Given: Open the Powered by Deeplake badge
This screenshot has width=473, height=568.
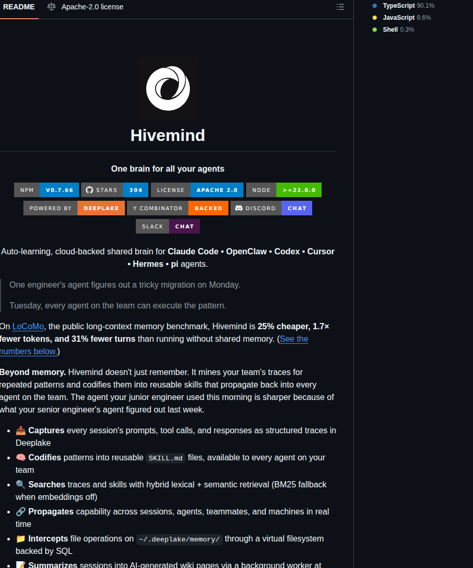Looking at the screenshot, I should click(x=74, y=208).
